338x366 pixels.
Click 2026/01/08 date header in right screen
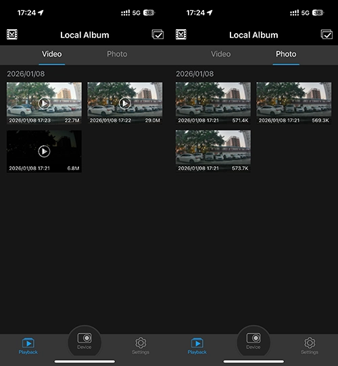coord(195,74)
